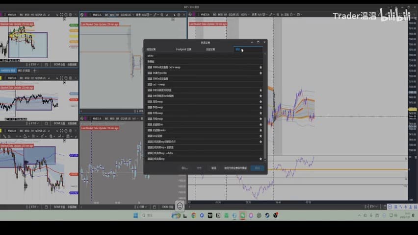
Task: Click the smiley face icon above taskbar
Action: point(180,206)
